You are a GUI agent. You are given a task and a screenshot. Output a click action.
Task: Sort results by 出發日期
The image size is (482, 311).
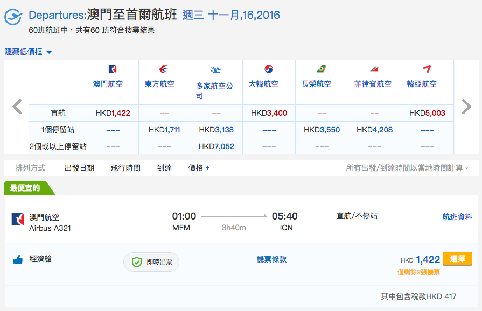coord(79,168)
